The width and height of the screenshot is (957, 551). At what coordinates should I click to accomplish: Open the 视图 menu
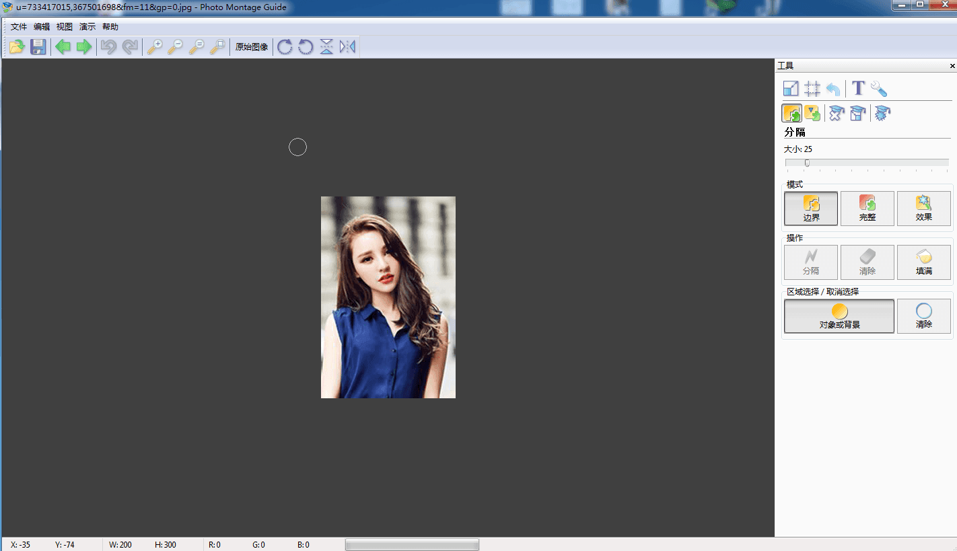[x=65, y=27]
